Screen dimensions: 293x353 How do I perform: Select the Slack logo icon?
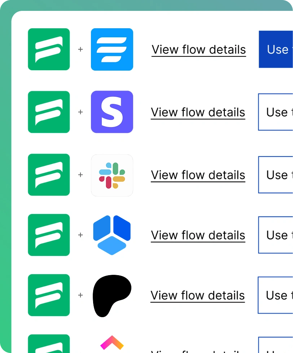coord(112,175)
